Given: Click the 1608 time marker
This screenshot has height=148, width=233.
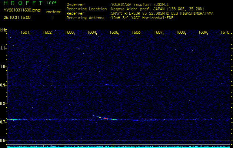Looking at the screenshot, I should click(x=180, y=33).
